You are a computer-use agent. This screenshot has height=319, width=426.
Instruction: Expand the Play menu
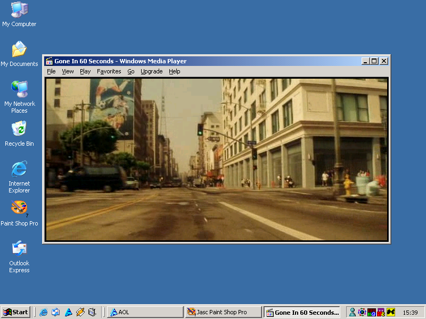coord(85,71)
